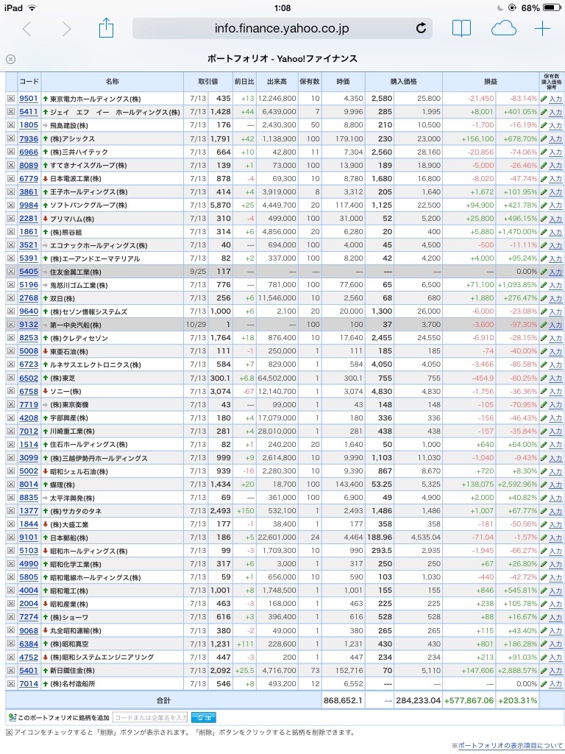565x754 pixels.
Task: Check the delete box for row 7936
Action: [10, 138]
